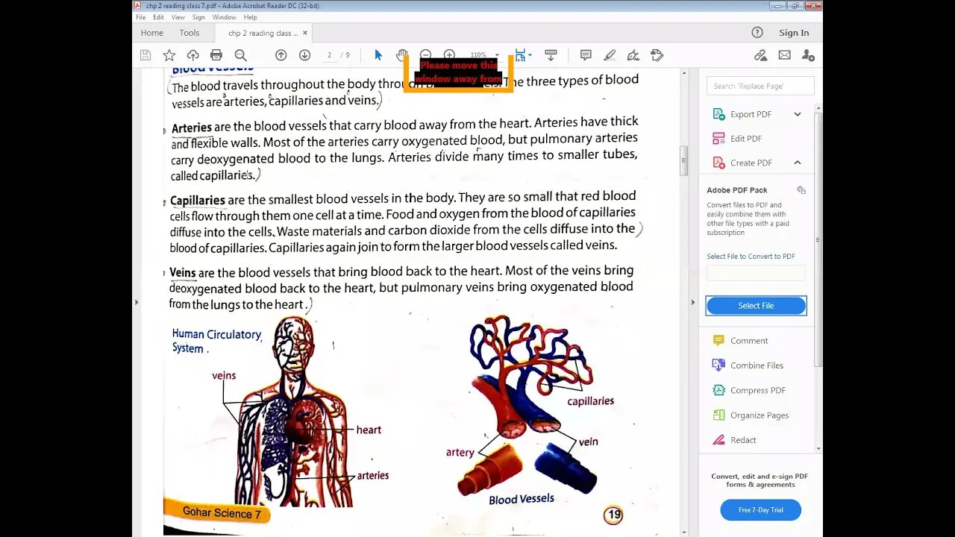Open the find text magnifier tool
The height and width of the screenshot is (537, 955).
click(240, 55)
